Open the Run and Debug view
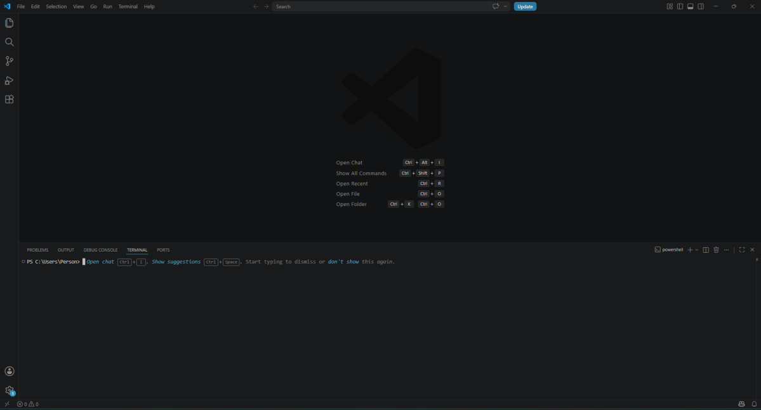This screenshot has width=761, height=410. 10,80
